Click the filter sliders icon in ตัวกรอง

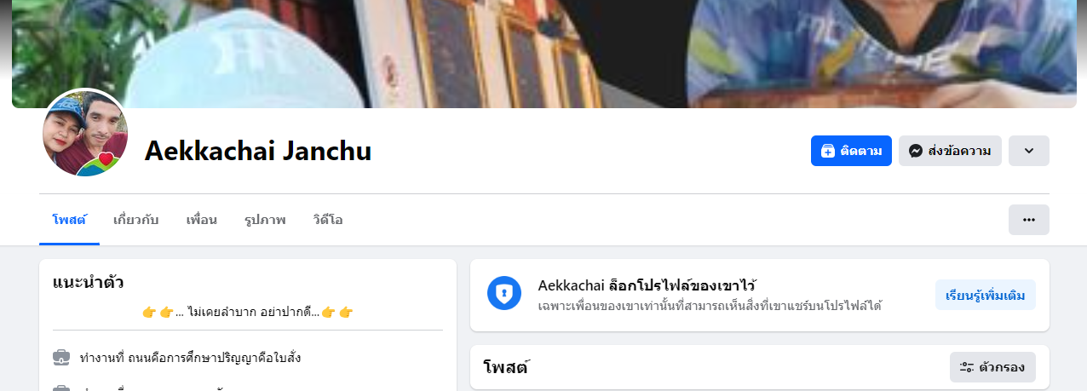pyautogui.click(x=967, y=367)
